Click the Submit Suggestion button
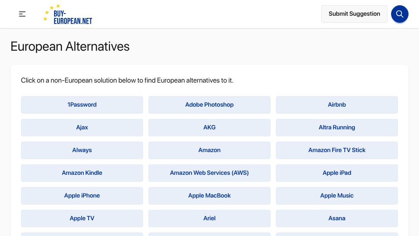 [x=354, y=14]
